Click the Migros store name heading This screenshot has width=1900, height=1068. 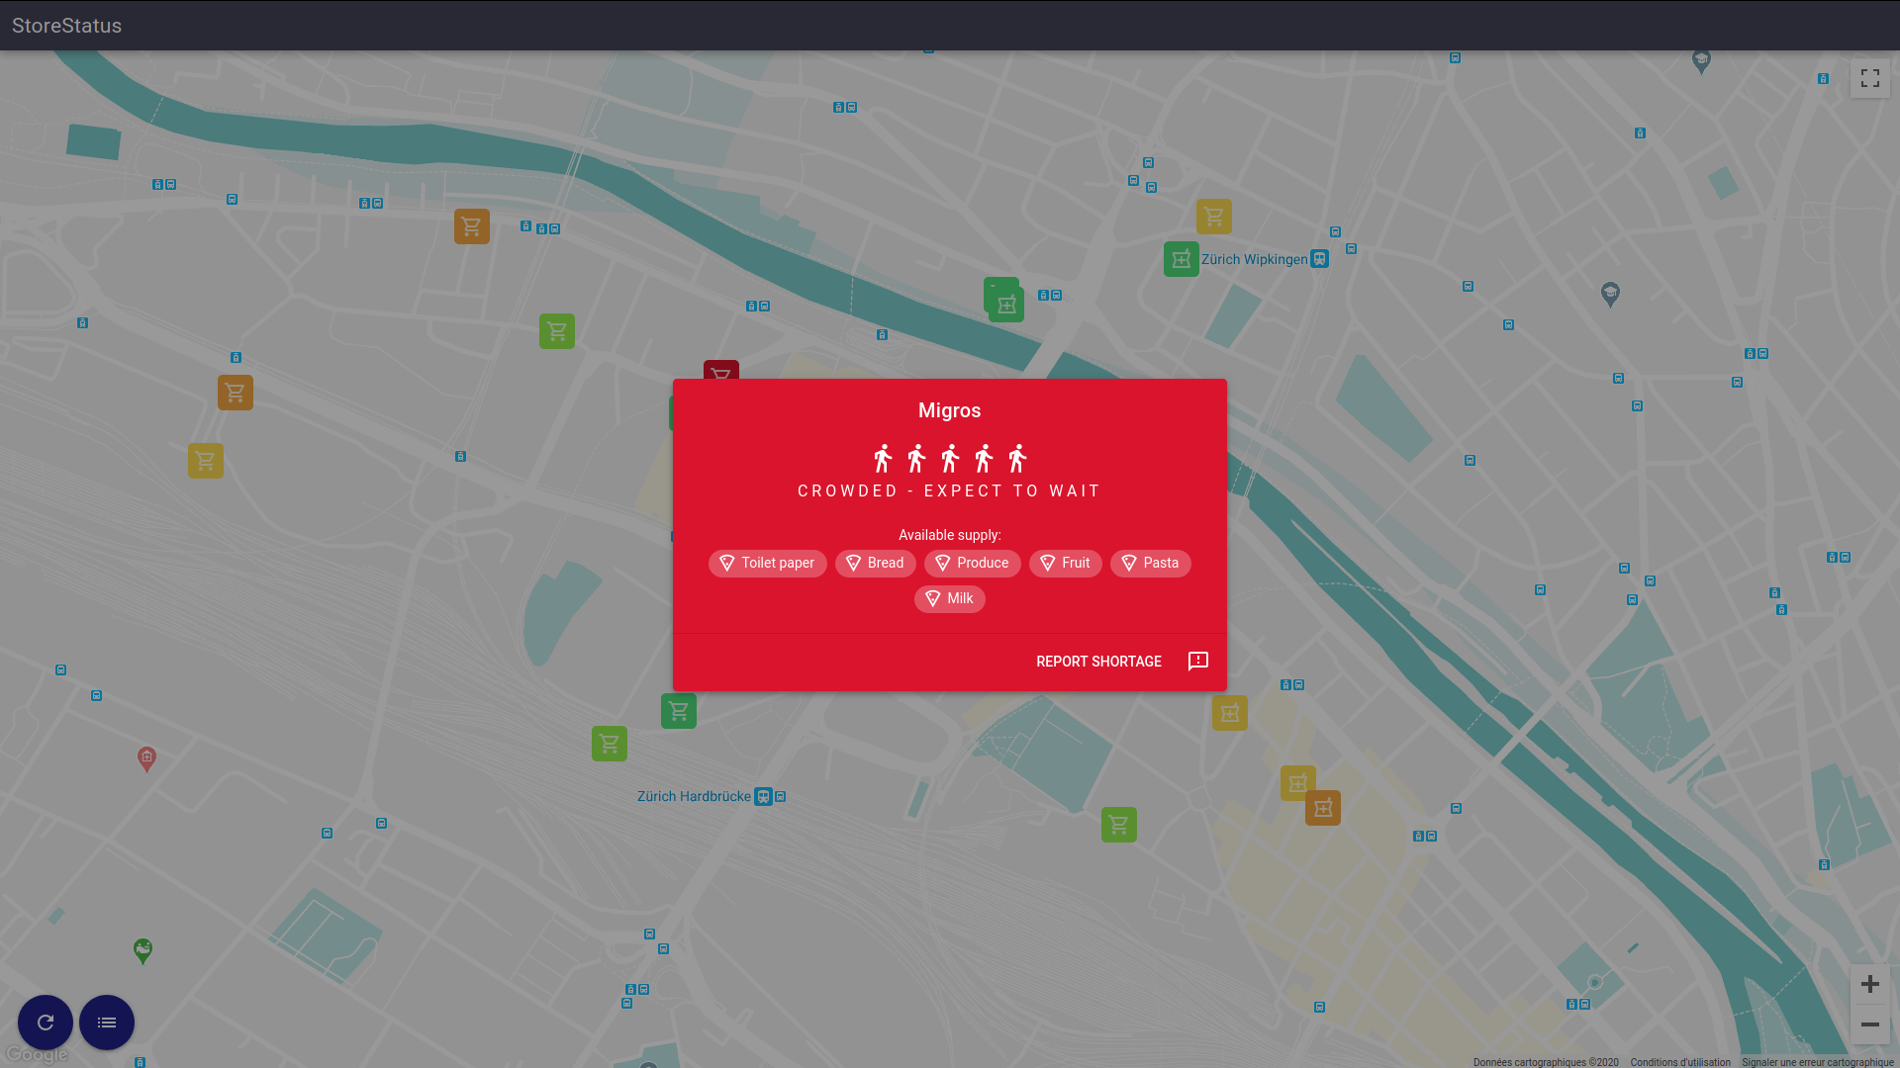950,410
